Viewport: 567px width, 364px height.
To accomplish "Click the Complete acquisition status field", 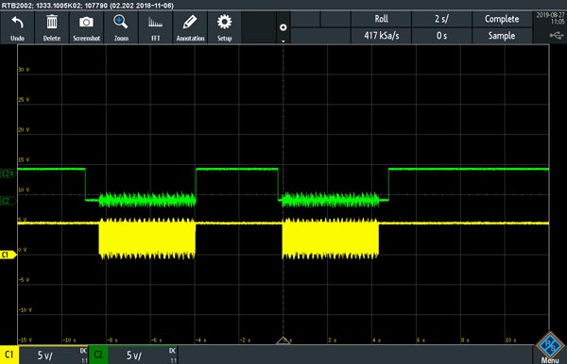I will pyautogui.click(x=502, y=19).
